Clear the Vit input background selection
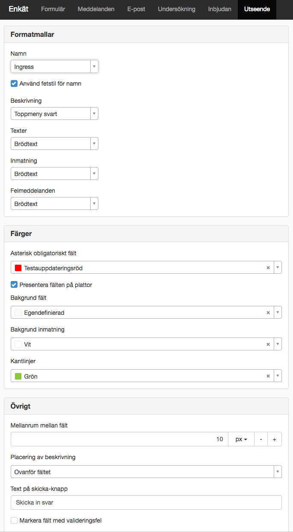293x532 pixels. point(268,344)
